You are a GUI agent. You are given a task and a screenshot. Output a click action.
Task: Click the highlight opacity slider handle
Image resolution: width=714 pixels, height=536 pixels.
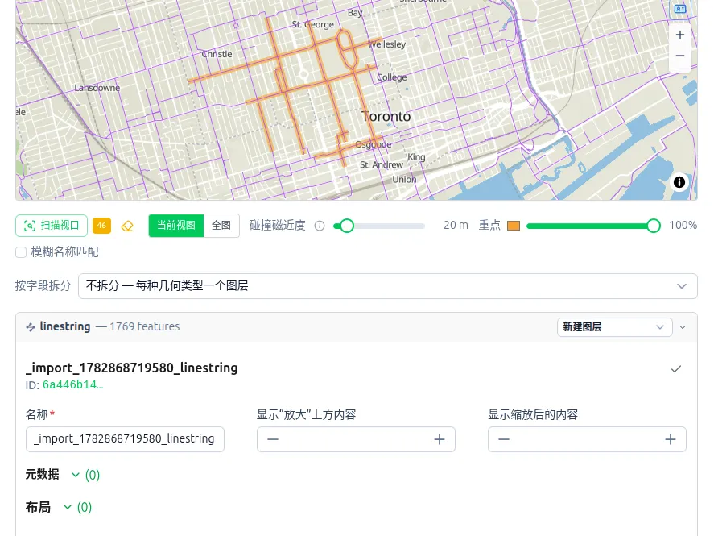coord(654,226)
